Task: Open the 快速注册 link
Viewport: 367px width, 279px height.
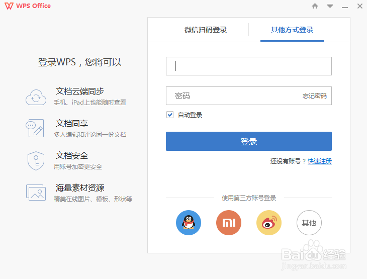Action: point(319,161)
